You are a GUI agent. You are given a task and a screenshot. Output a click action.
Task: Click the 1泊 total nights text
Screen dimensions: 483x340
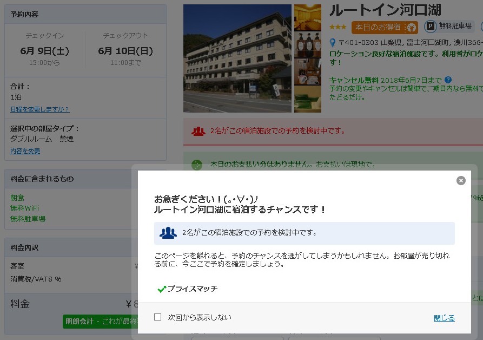click(x=16, y=97)
